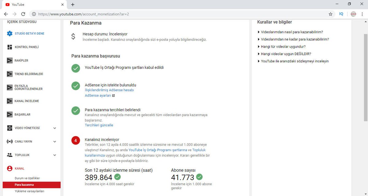Screen dimensions: 368x196
Task: Click the Para kazanma başvurusu heading
Action: (96, 56)
